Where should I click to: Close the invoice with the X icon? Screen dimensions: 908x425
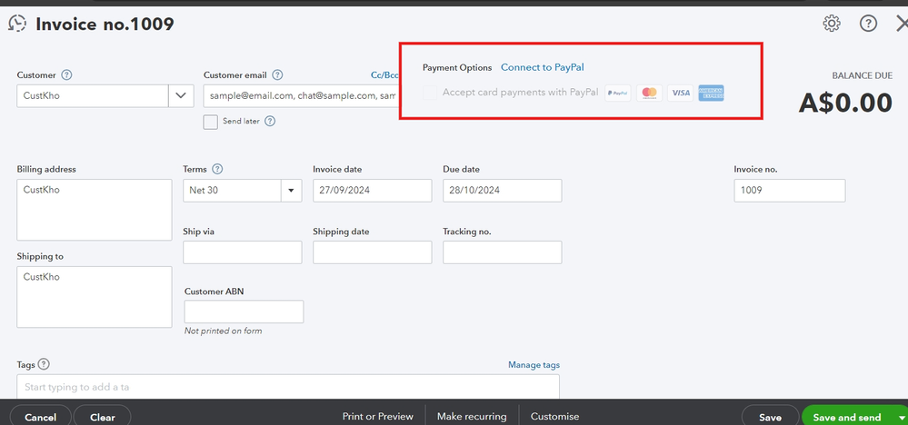pyautogui.click(x=902, y=24)
